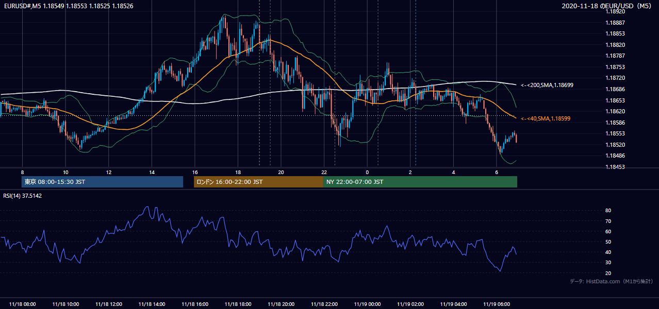This screenshot has height=309, width=659.
Task: Click the 11/18 16:00 bottom time label
Action: pyautogui.click(x=195, y=304)
